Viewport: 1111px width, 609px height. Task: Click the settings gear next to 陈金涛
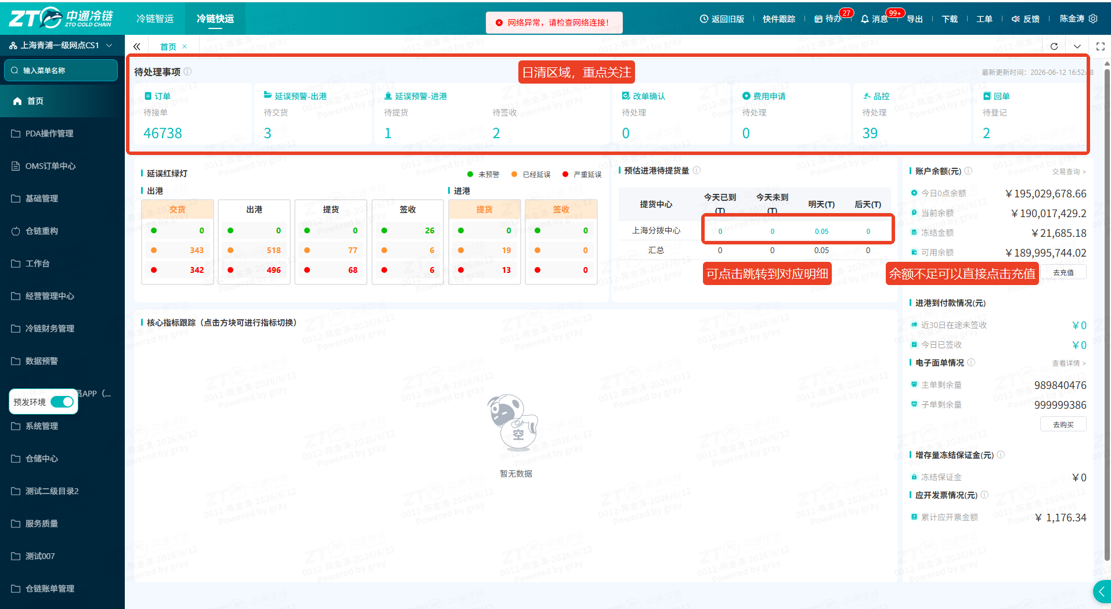pyautogui.click(x=1093, y=19)
